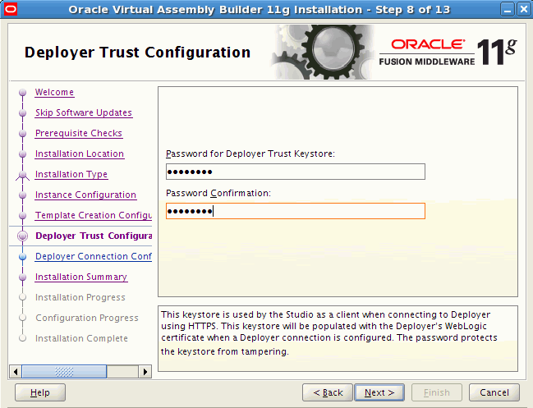Click the keystore description text area
Viewport: 533px width, 408px height.
pyautogui.click(x=338, y=338)
